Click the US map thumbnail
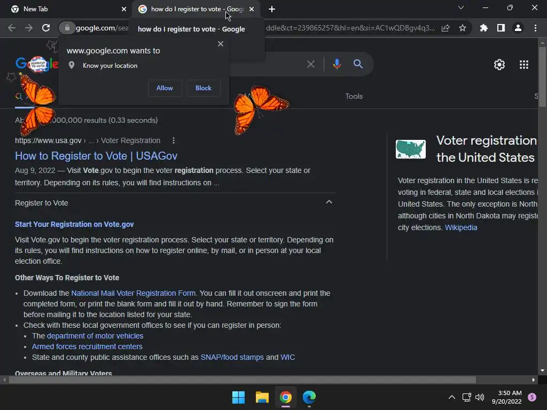The height and width of the screenshot is (410, 547). [411, 149]
